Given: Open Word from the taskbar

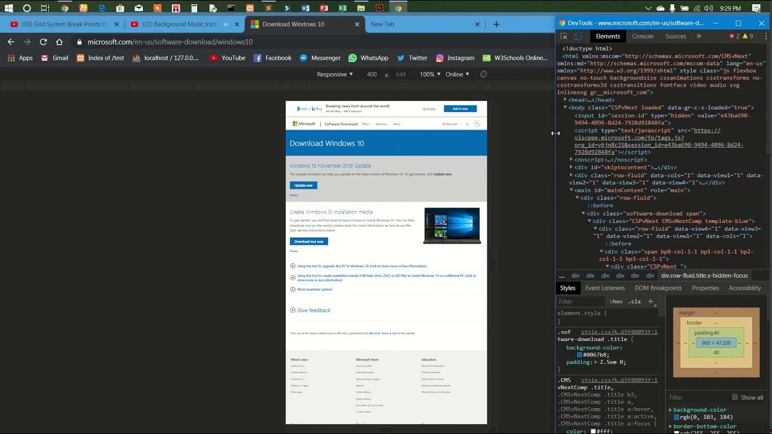Looking at the screenshot, I should 305,8.
